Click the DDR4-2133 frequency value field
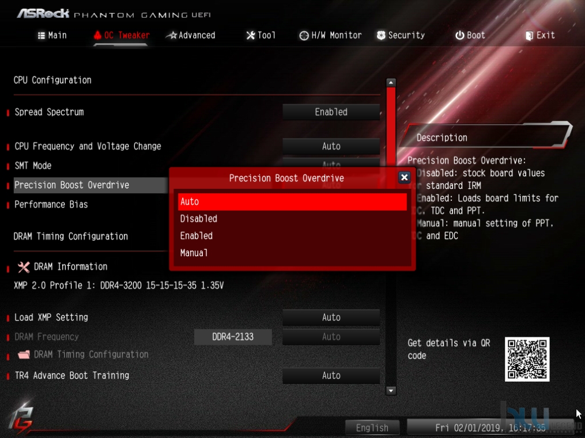 [x=233, y=337]
